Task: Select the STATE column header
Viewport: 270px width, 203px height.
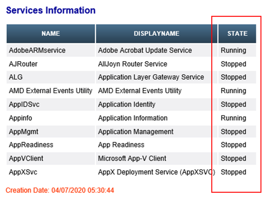Action: pyautogui.click(x=237, y=34)
